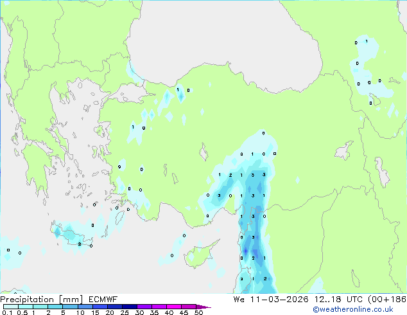This screenshot has width=407, height=315.
Task: Click the 25–30 mm navy legend swatch
Action: pyautogui.click(x=130, y=307)
